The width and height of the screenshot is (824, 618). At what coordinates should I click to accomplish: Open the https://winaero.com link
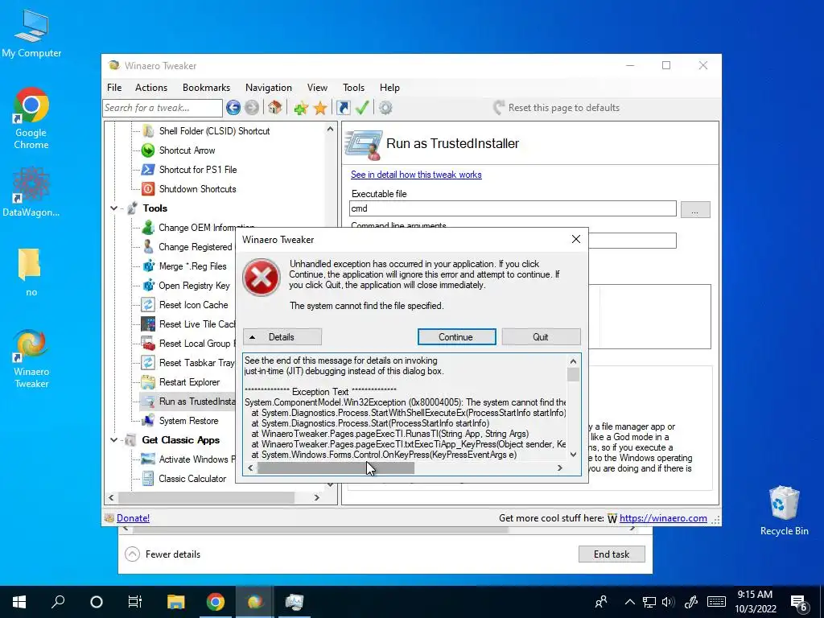tap(663, 518)
